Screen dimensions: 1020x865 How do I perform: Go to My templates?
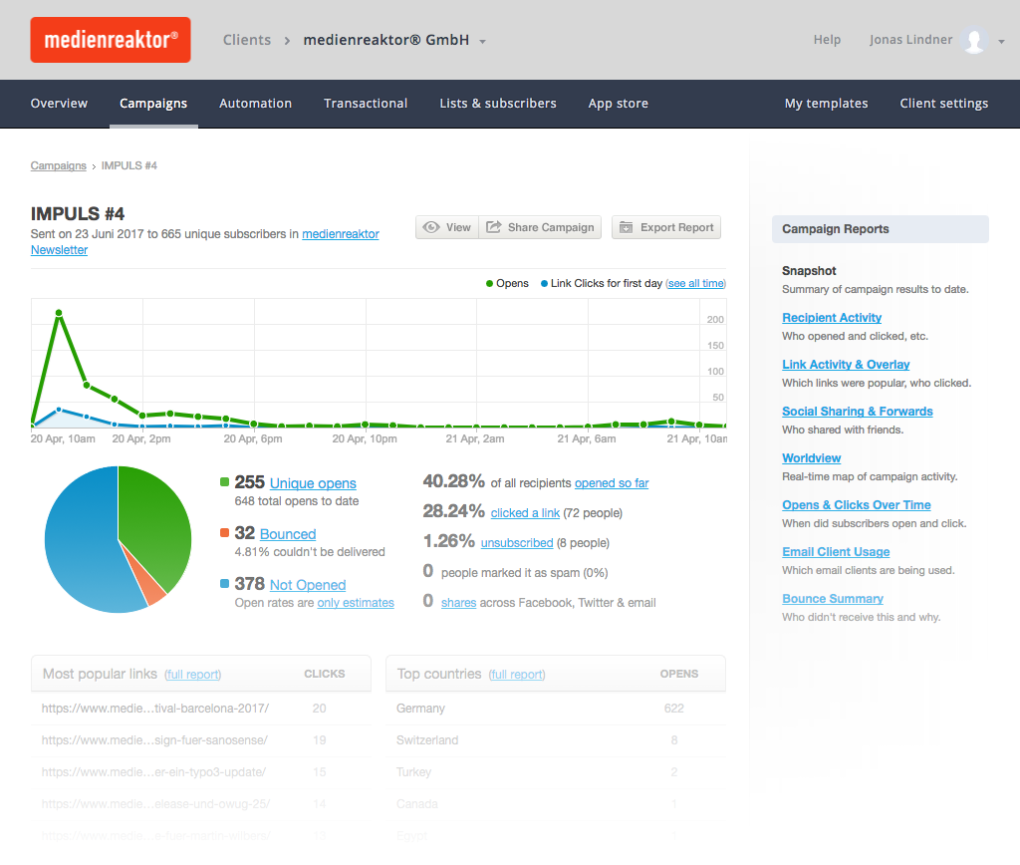click(x=826, y=104)
